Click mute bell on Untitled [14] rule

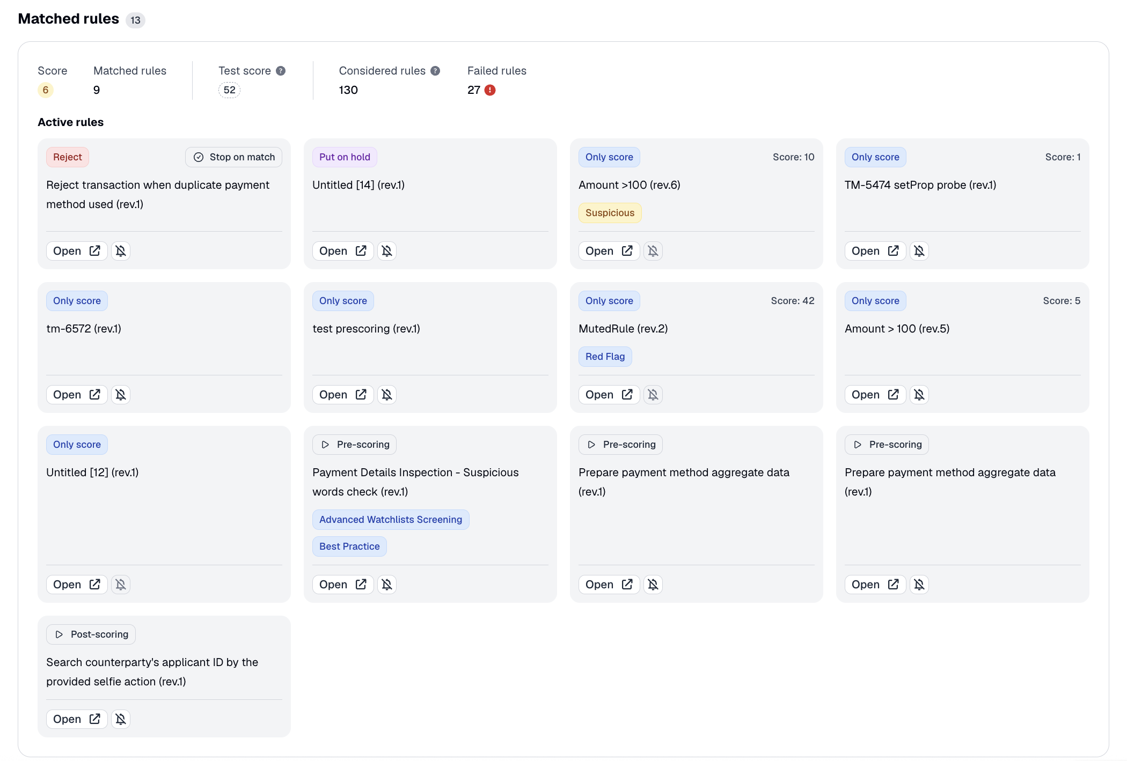[x=387, y=251]
